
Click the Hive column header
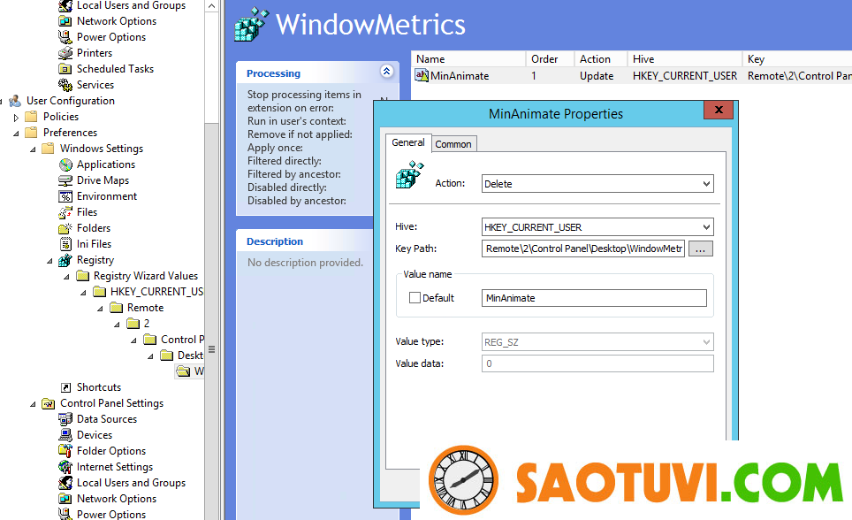685,58
